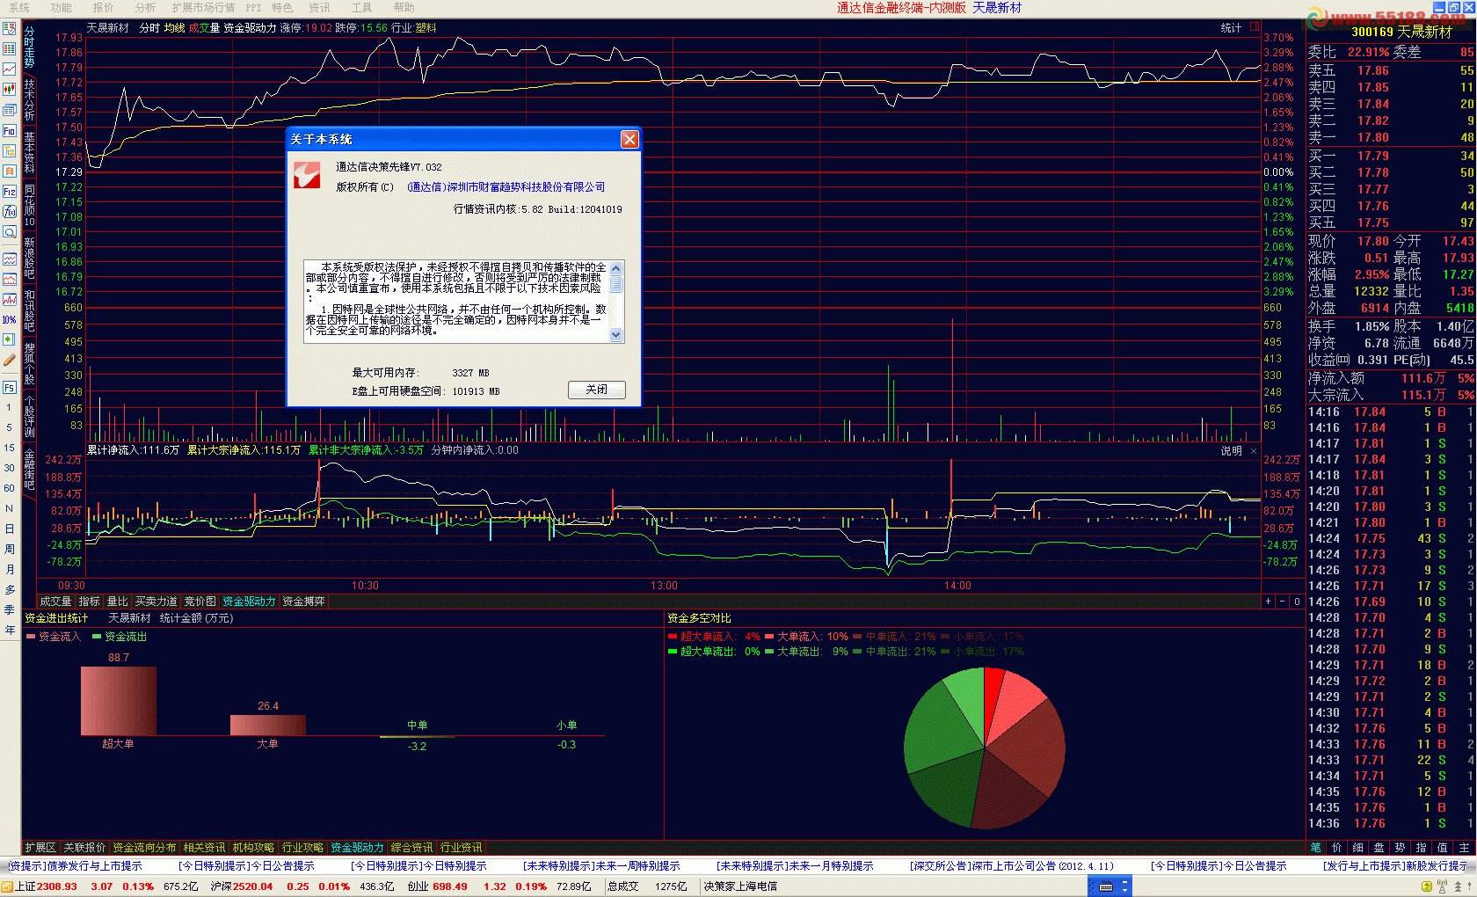This screenshot has height=897, width=1477.
Task: Switch to 基本资料 vertical tab
Action: point(29,152)
